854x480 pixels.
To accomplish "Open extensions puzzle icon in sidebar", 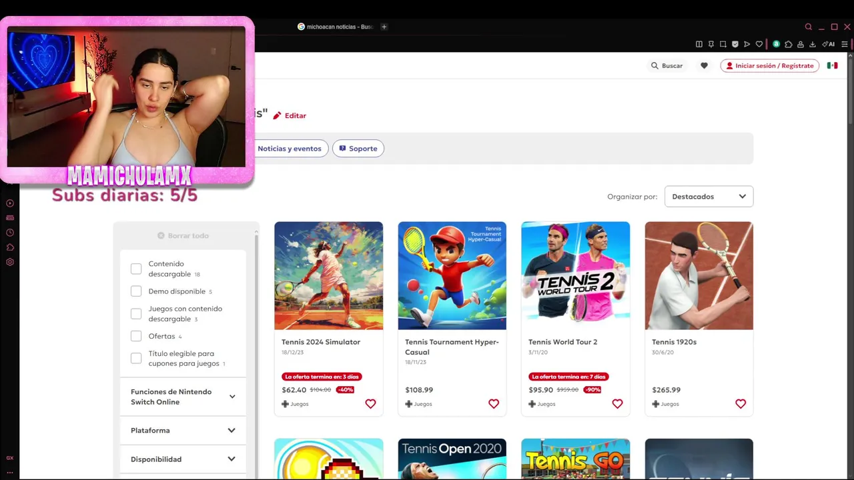I will coord(10,247).
